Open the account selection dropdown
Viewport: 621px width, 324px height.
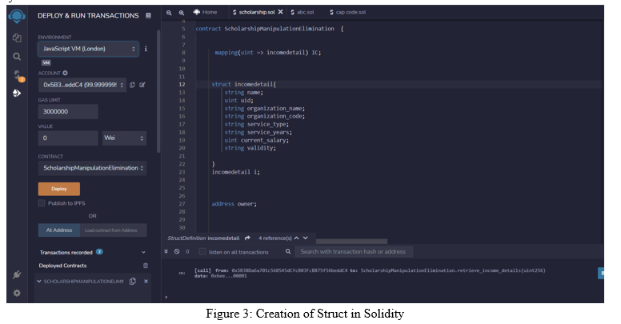coord(82,85)
